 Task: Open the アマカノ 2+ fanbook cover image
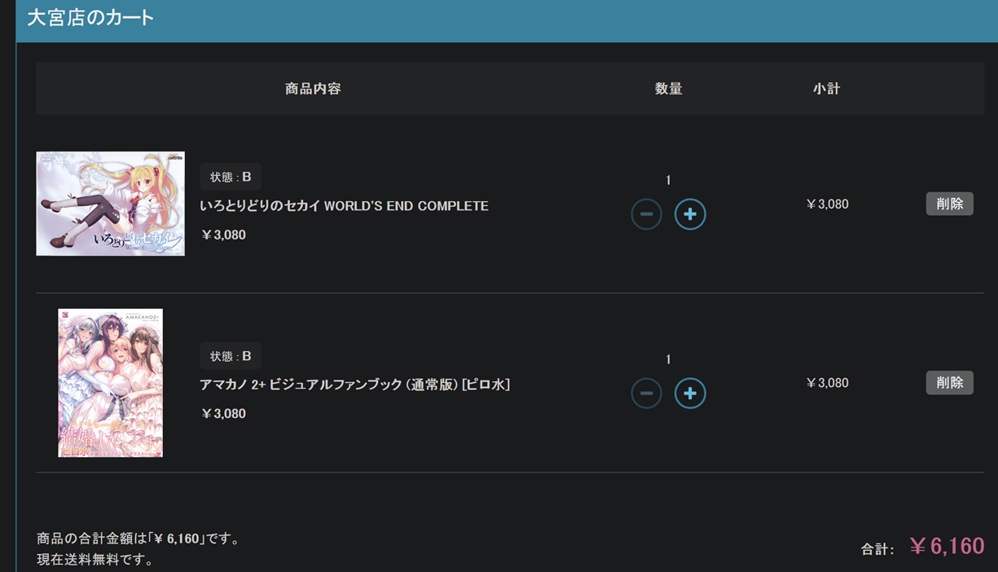tap(110, 383)
